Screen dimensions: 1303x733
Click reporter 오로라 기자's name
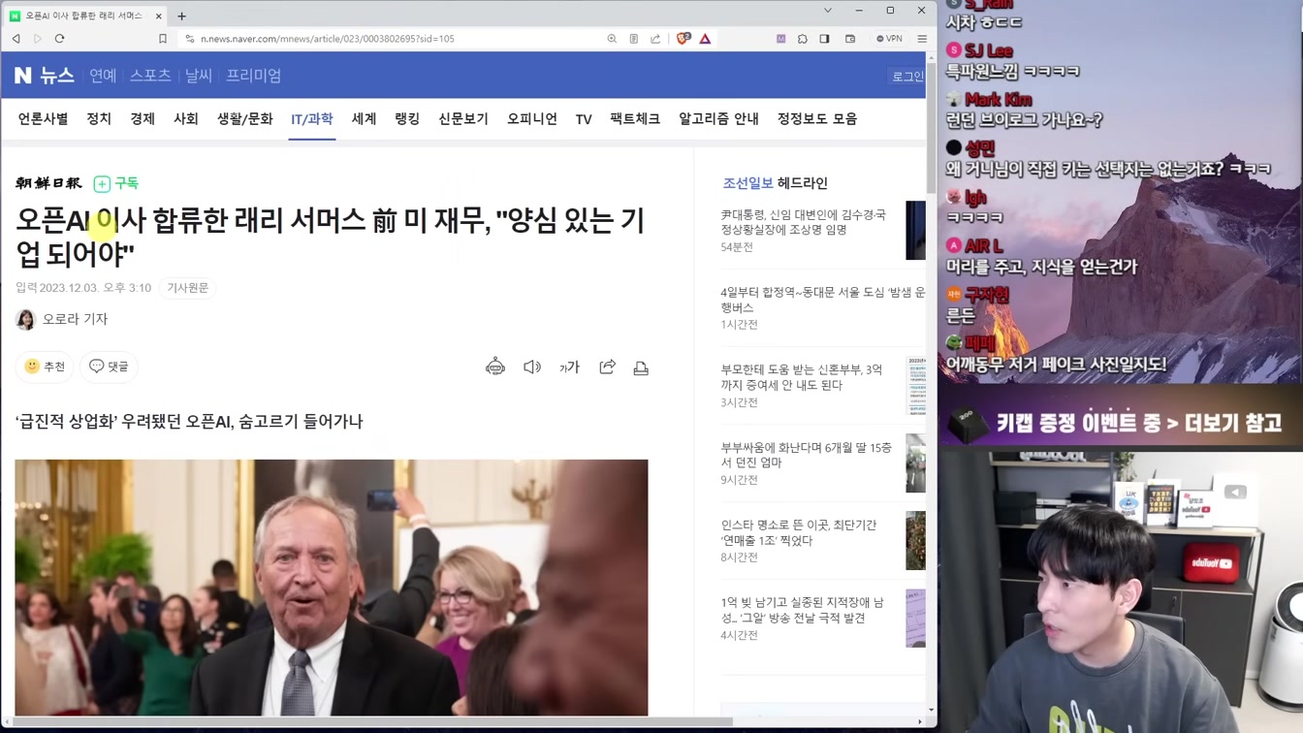click(75, 319)
